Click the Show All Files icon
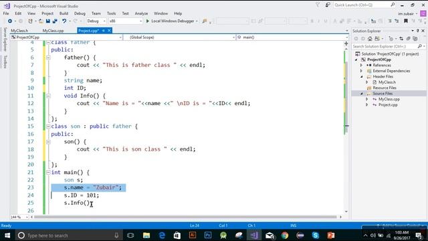This screenshot has width=428, height=241. tap(415, 39)
